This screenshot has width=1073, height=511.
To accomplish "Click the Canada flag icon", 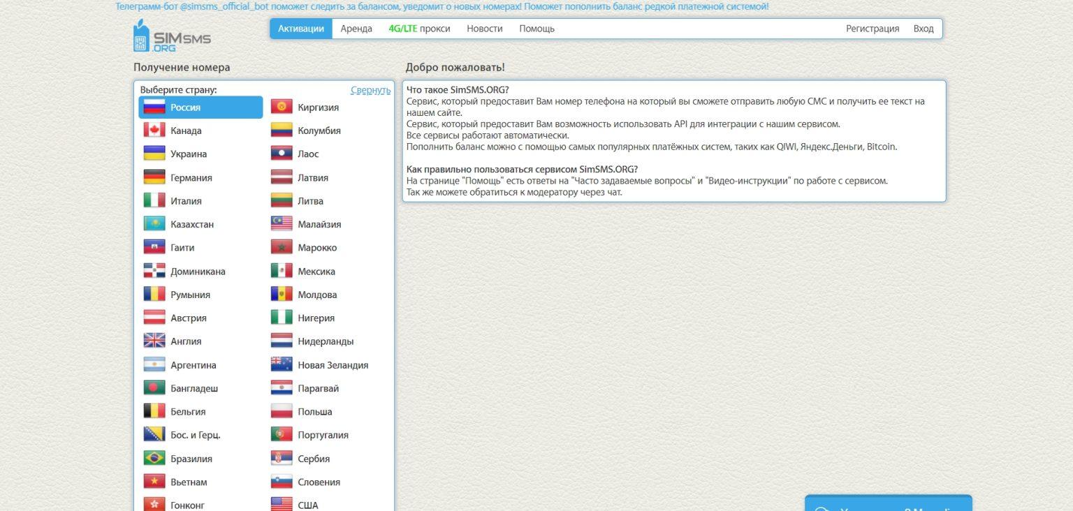I will (x=154, y=130).
